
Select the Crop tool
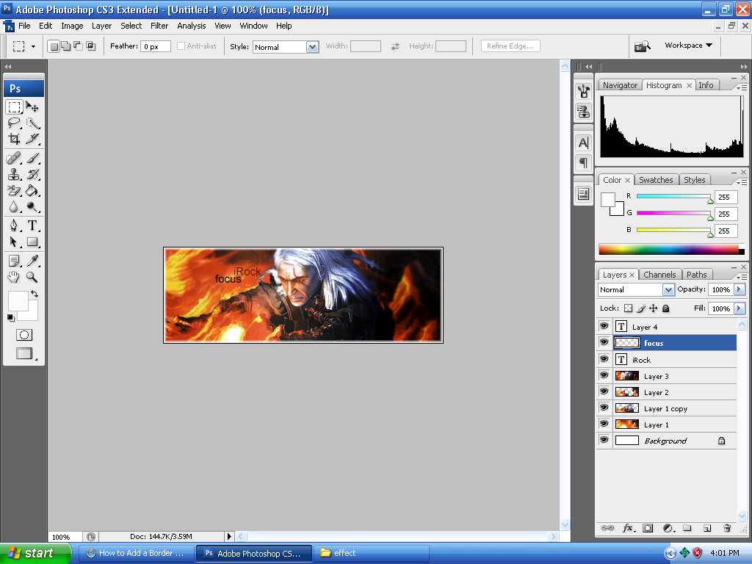[x=15, y=139]
